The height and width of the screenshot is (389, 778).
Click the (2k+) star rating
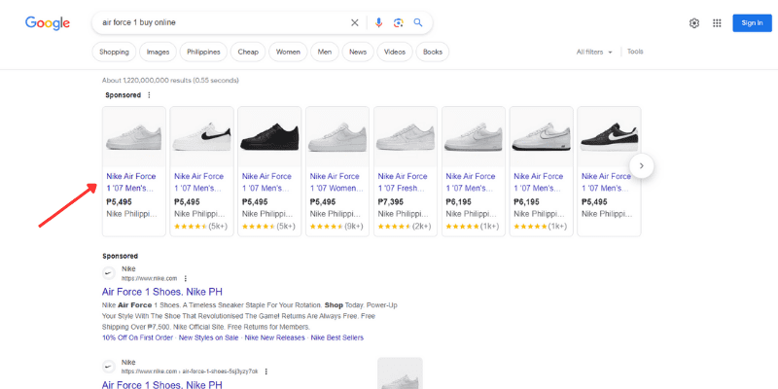(405, 227)
